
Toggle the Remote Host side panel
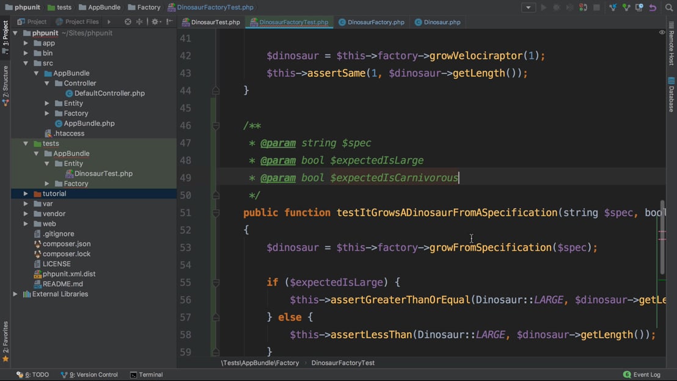click(672, 44)
